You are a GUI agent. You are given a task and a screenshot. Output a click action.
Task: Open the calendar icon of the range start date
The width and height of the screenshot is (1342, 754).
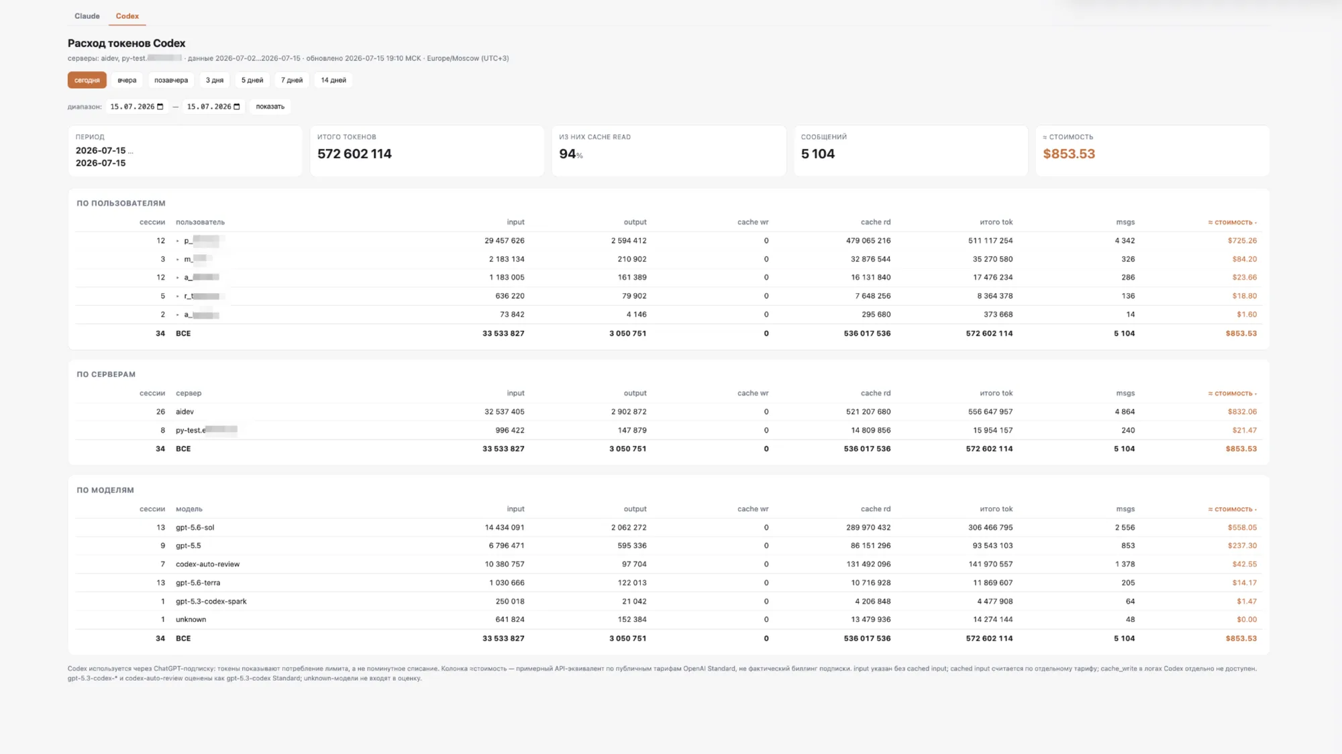[x=160, y=107]
